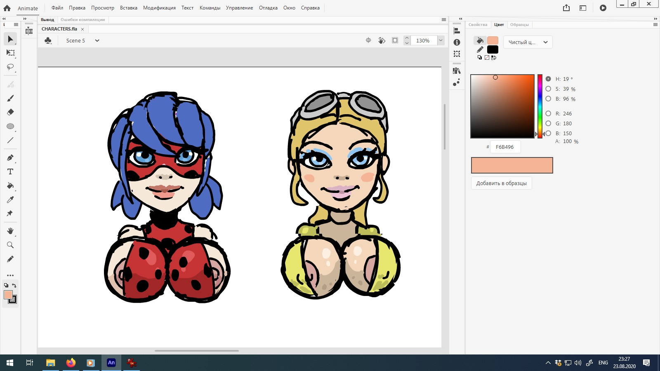Open the Info panel icon

[457, 42]
